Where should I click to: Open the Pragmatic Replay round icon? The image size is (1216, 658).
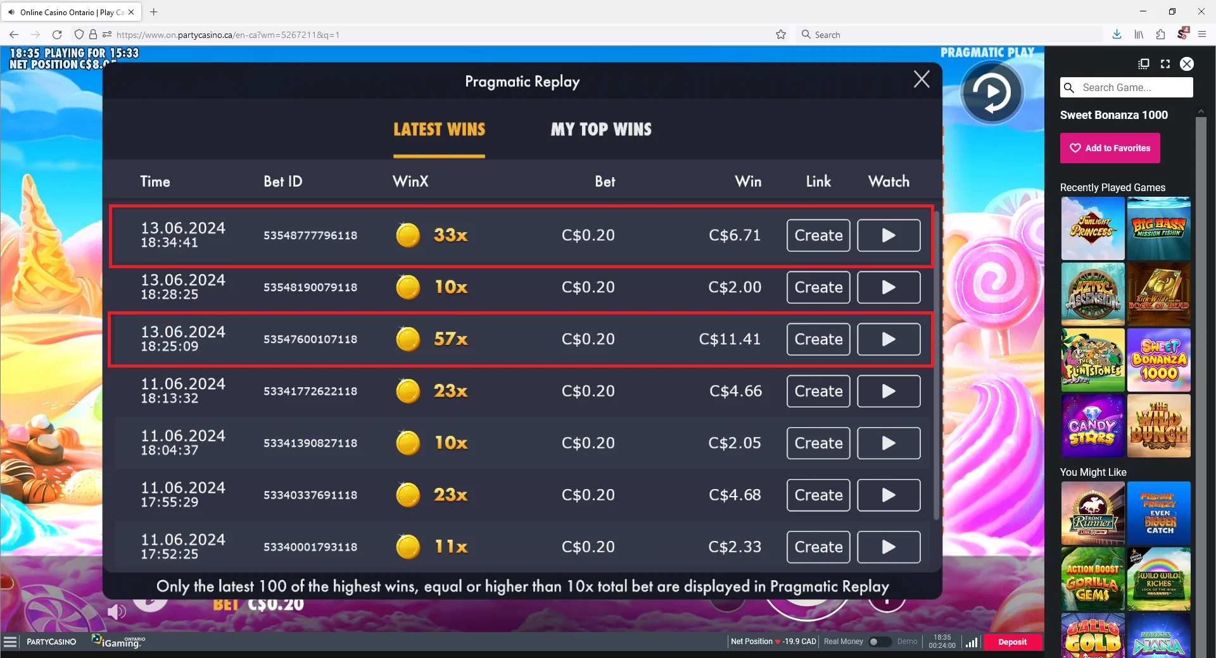pos(992,92)
